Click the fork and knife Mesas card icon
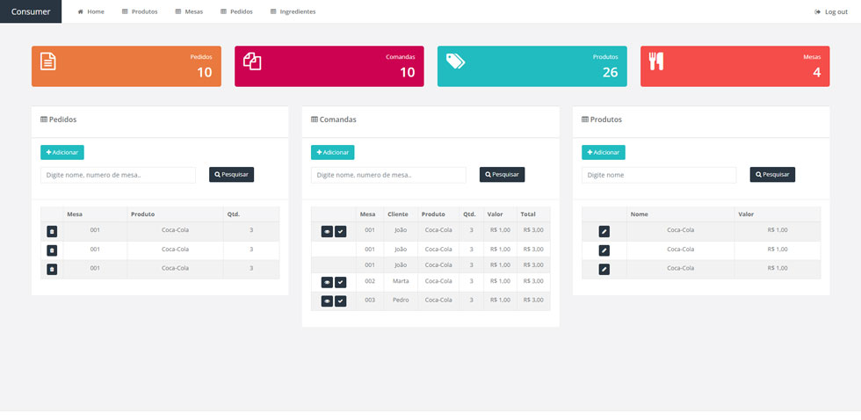This screenshot has width=861, height=420. (x=656, y=62)
